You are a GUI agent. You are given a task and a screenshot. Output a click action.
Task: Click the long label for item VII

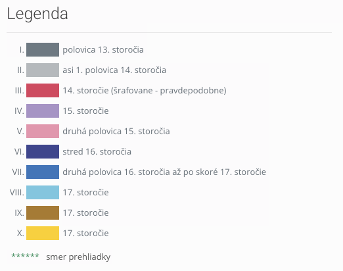click(164, 172)
